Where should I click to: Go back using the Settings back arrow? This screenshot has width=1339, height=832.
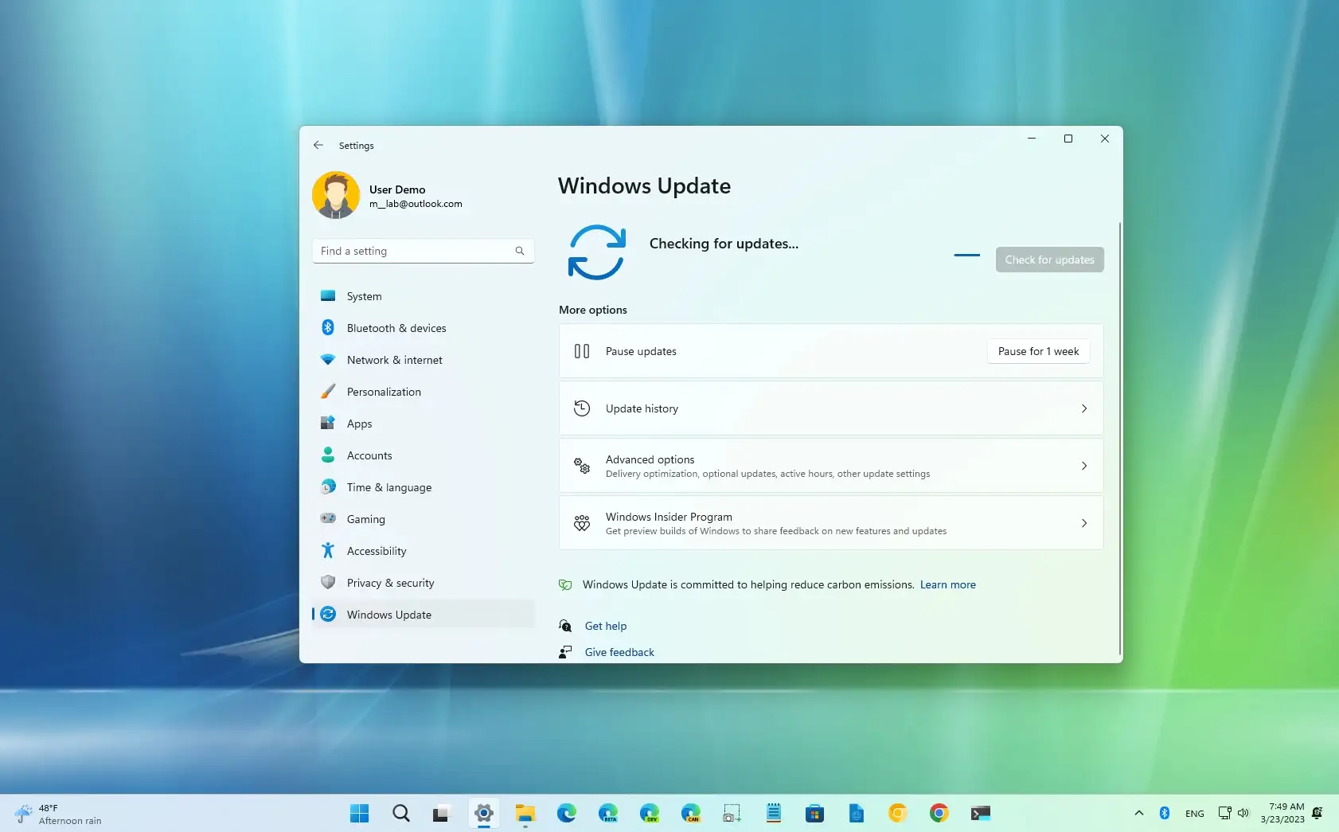coord(318,145)
